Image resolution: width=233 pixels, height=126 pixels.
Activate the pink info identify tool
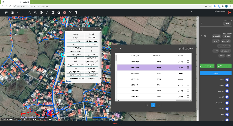65,12
